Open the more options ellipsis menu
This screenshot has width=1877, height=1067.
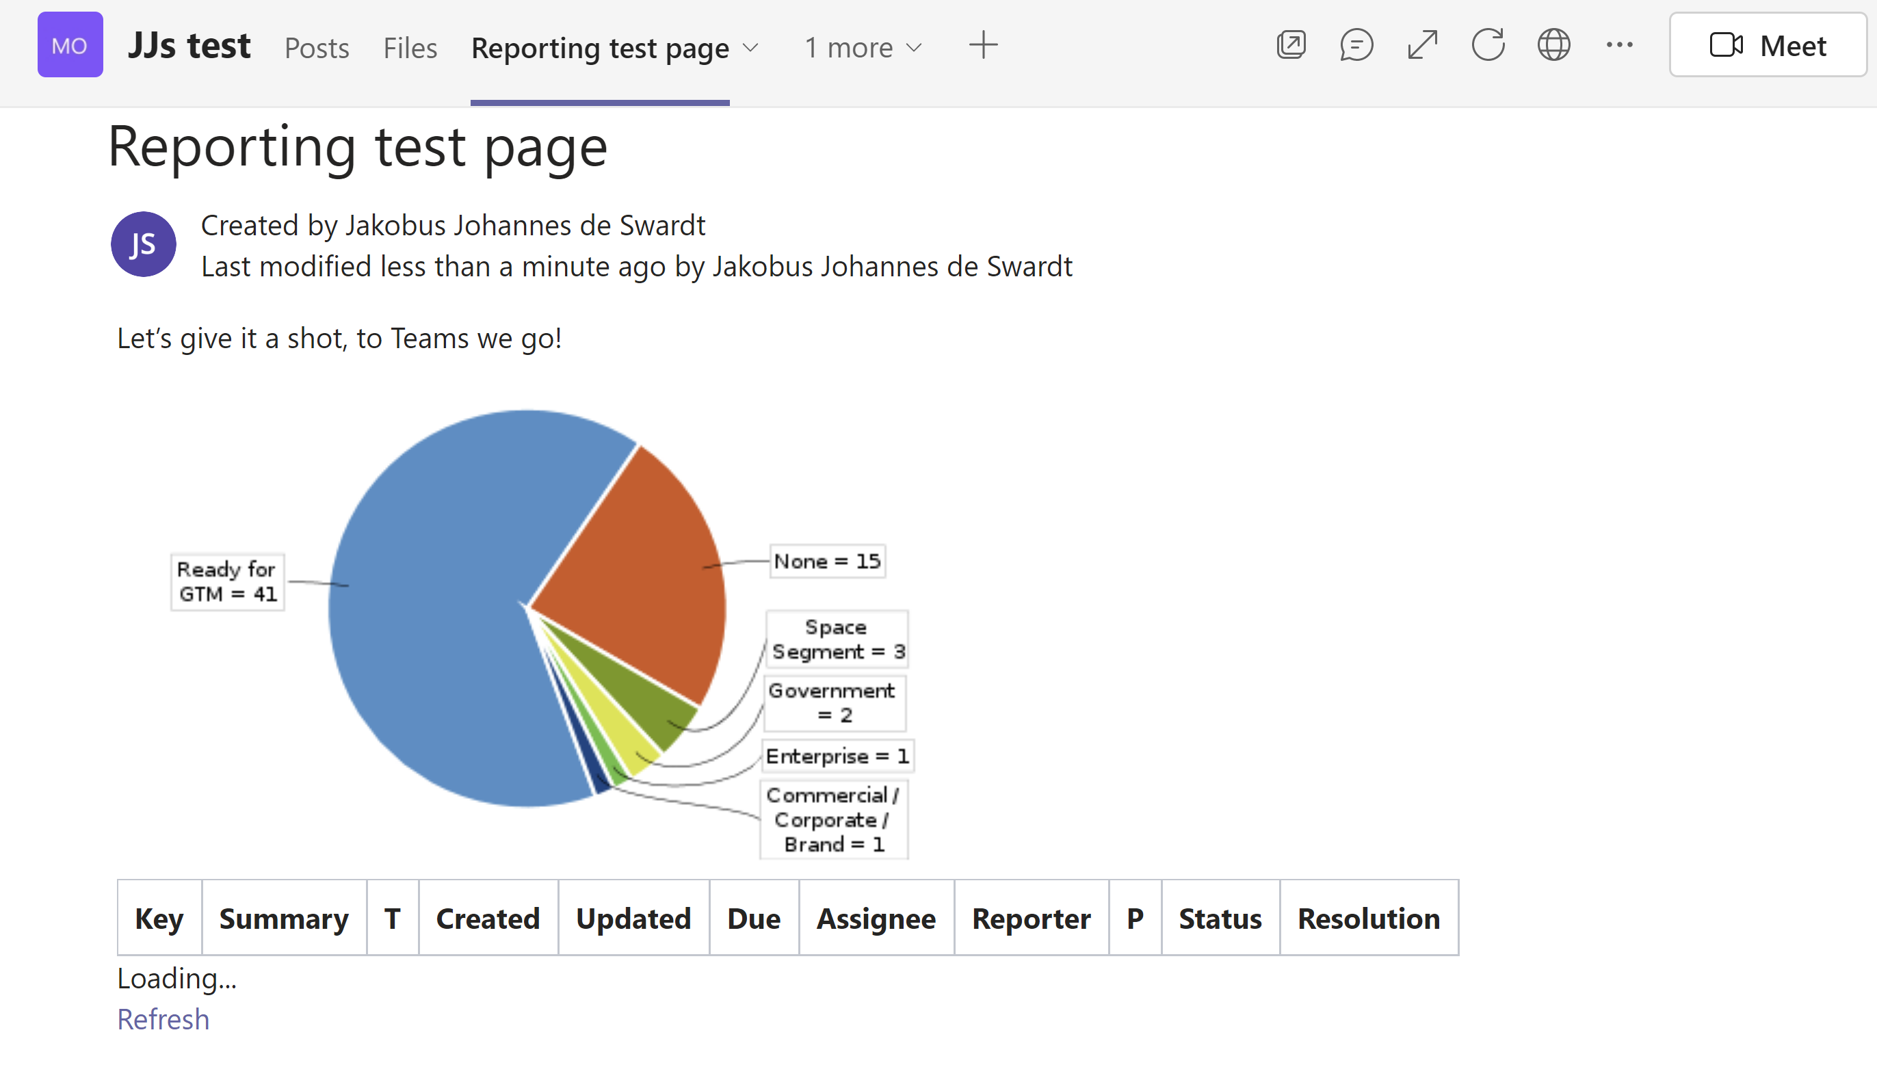[1619, 45]
